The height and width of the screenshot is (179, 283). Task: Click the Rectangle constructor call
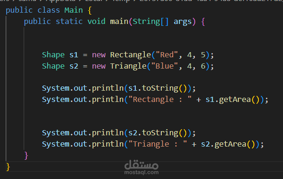(131, 55)
